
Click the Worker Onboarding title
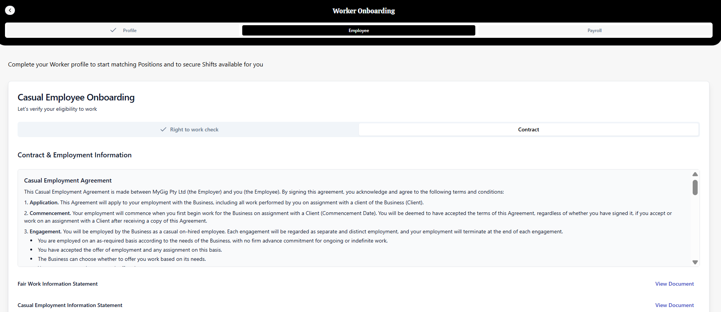(x=364, y=11)
